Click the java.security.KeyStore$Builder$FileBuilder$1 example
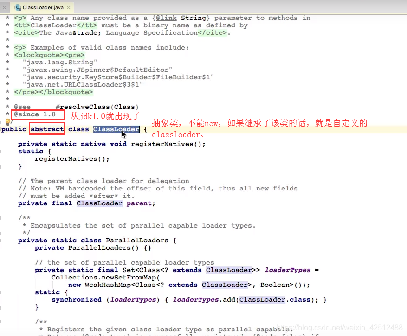This screenshot has height=336, width=407. coord(118,77)
